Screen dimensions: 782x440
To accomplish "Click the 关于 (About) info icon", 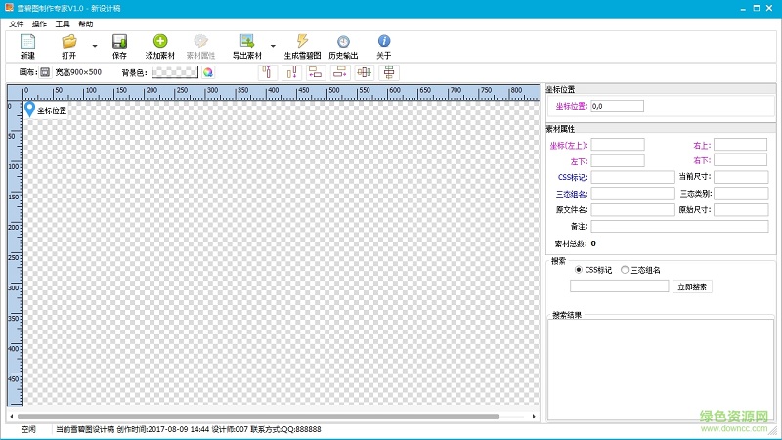I will [384, 42].
